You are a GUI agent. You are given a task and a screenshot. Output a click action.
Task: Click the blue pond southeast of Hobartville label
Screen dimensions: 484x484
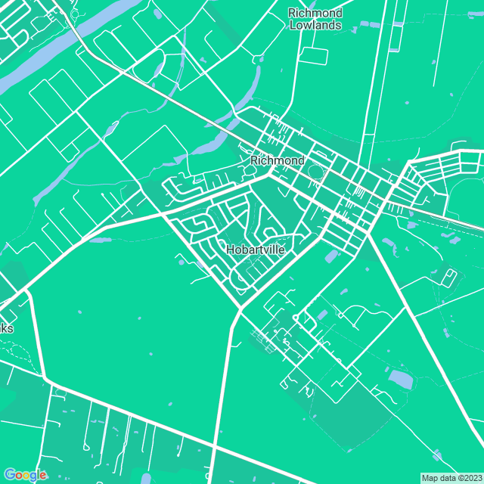pos(331,257)
